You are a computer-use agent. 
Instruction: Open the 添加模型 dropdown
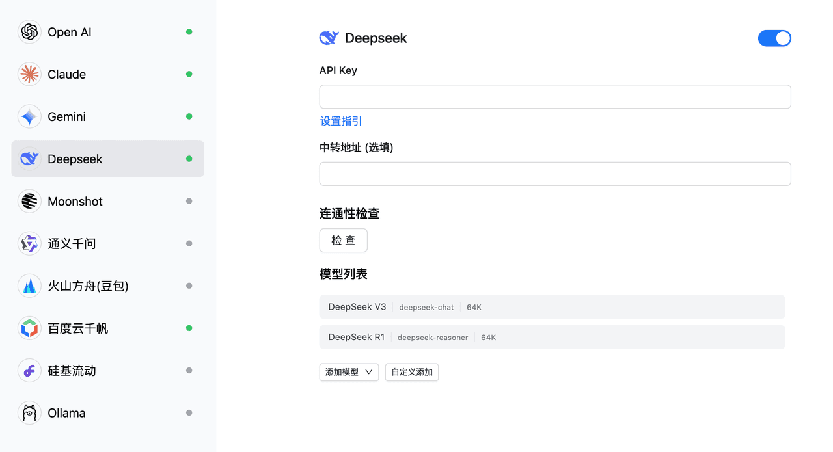[349, 372]
